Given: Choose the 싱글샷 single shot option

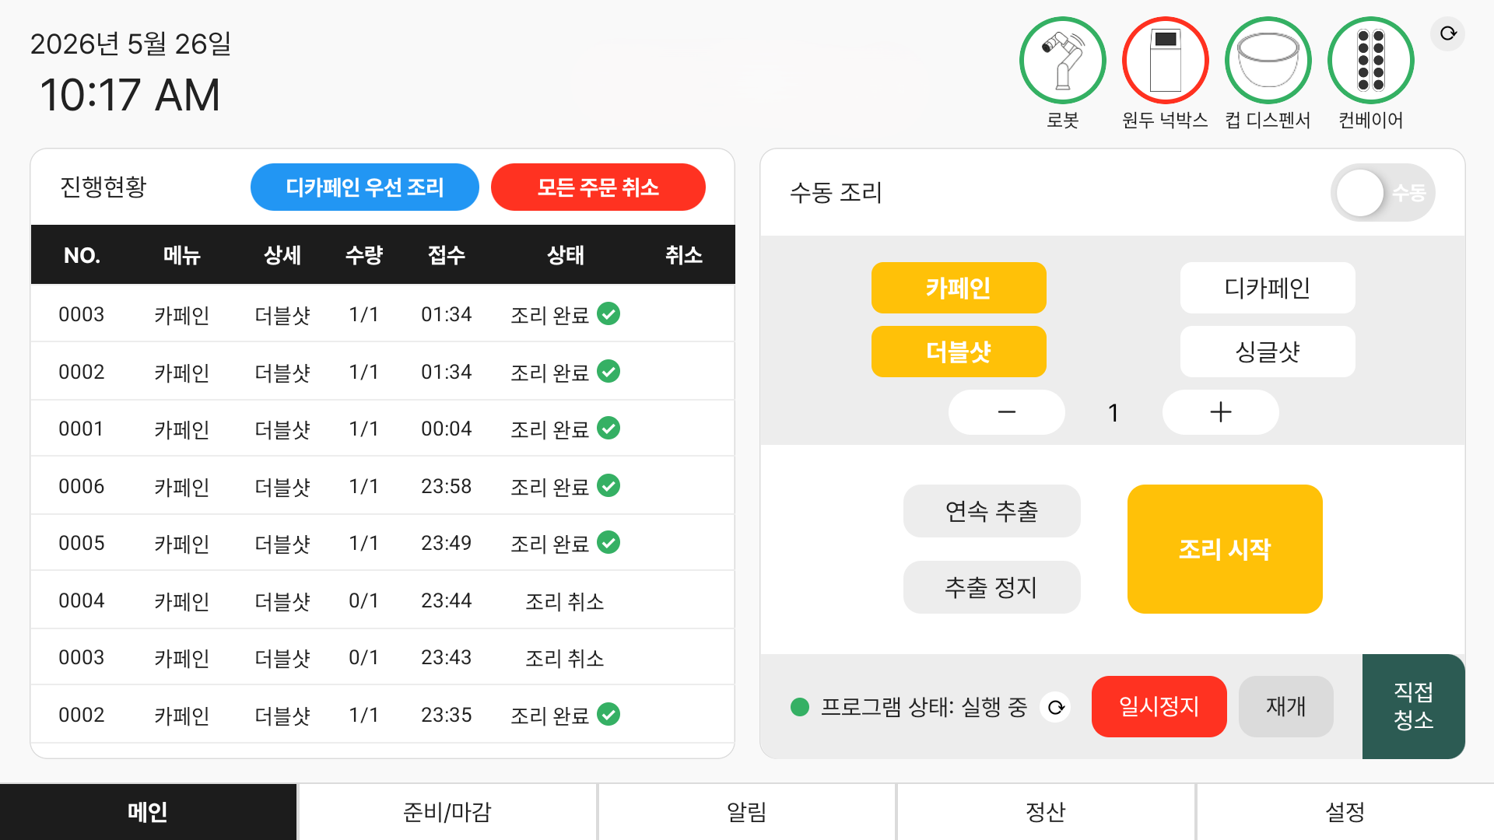Looking at the screenshot, I should [x=1268, y=352].
